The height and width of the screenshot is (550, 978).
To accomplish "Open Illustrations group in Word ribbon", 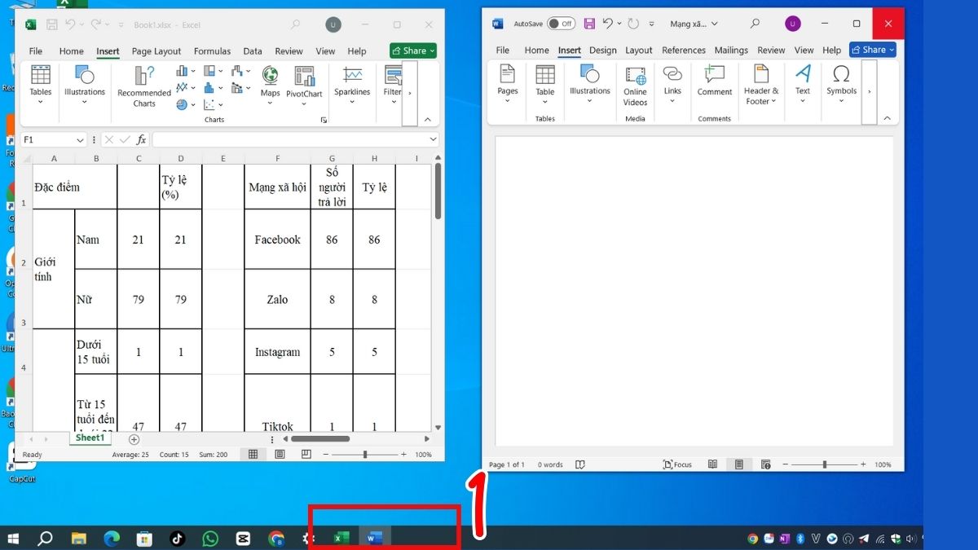I will point(590,85).
